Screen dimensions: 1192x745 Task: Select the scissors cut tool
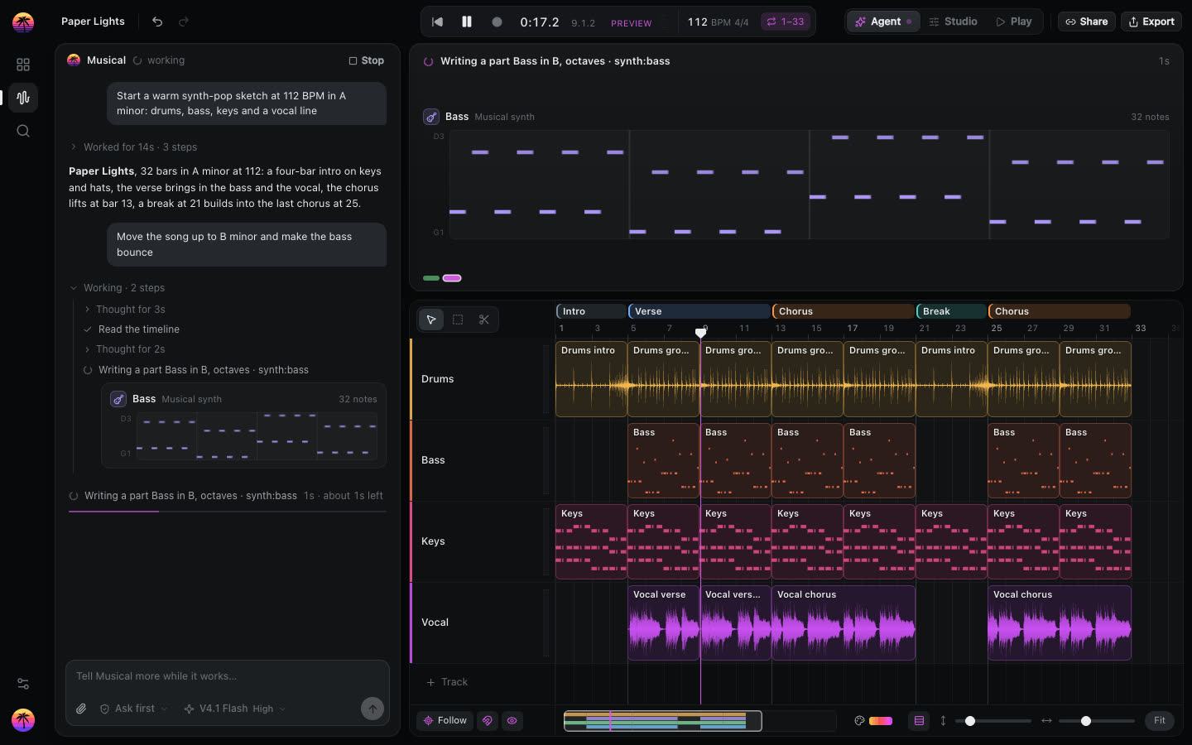click(484, 320)
